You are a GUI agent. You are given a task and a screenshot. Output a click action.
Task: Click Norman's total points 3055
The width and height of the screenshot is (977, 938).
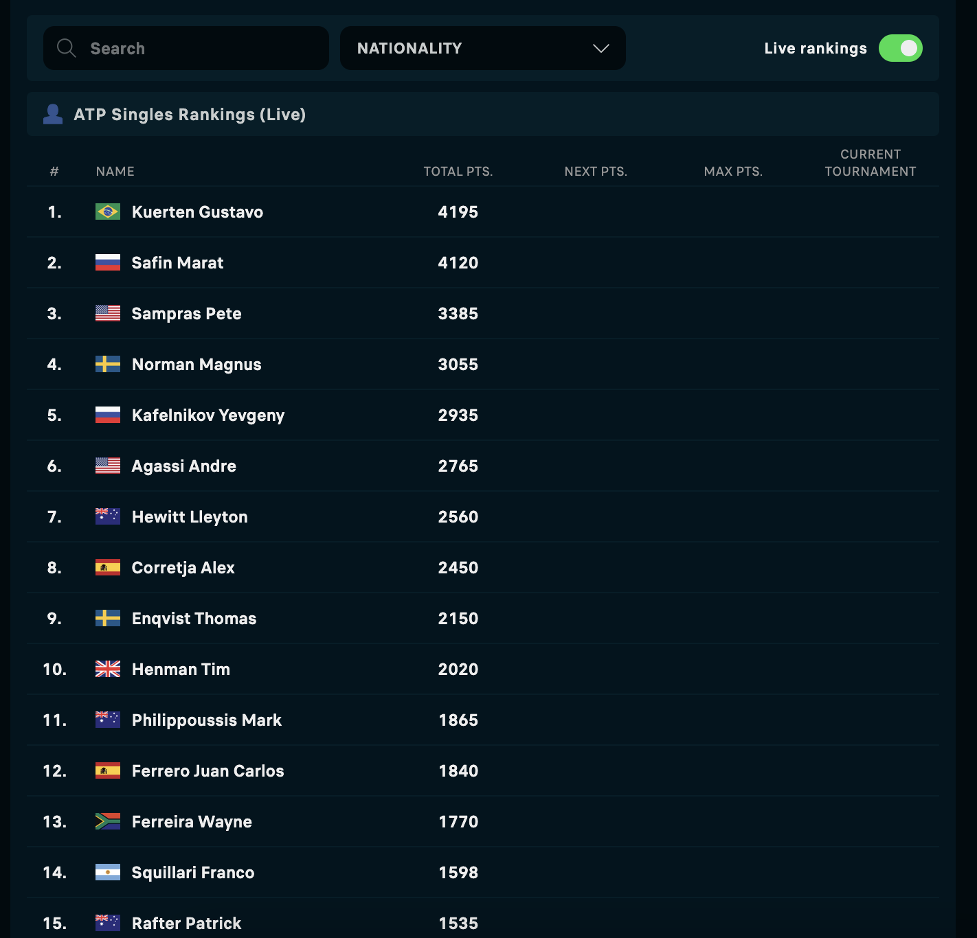click(458, 365)
